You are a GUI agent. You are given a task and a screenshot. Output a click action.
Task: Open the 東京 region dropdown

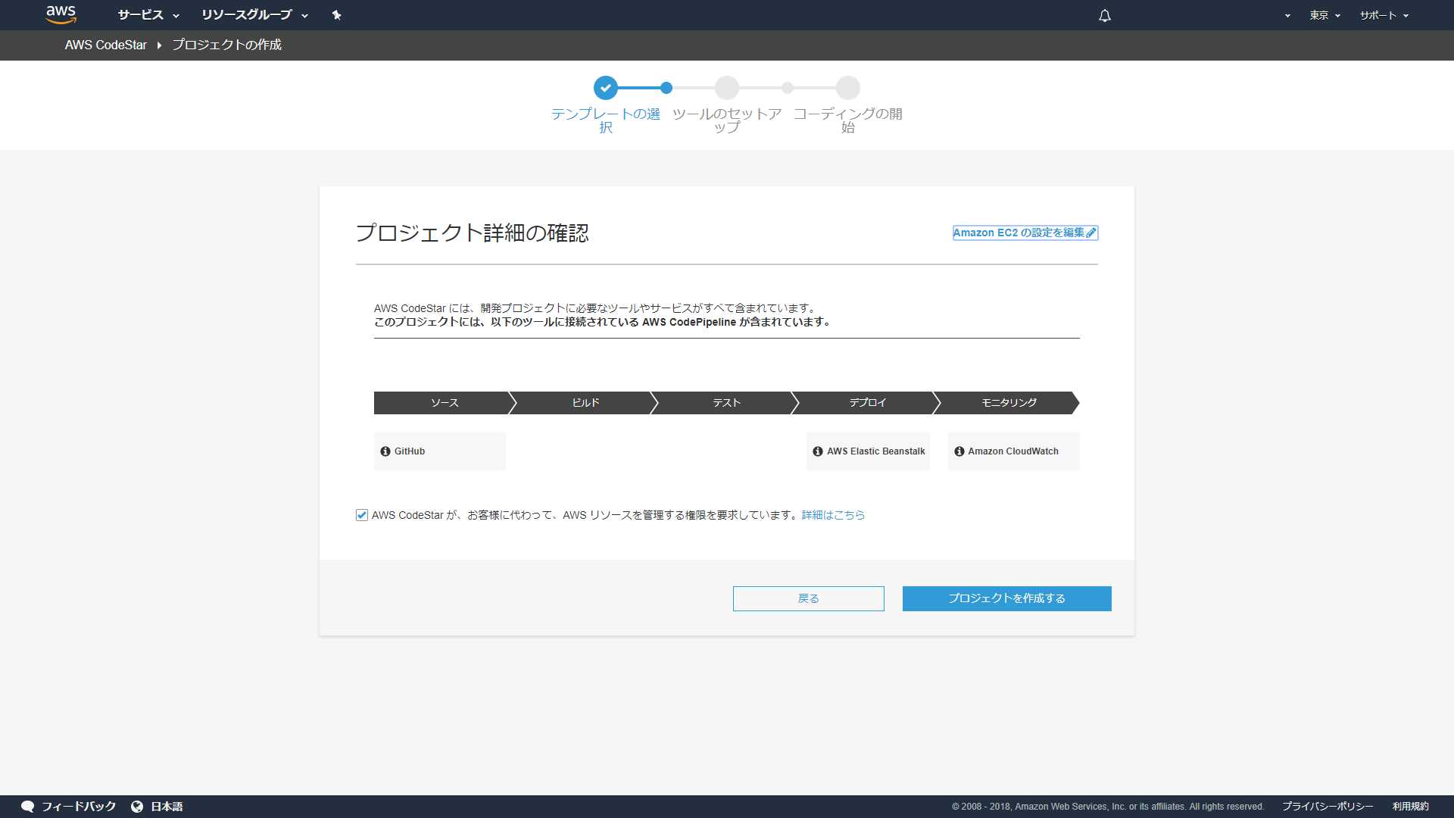(1325, 15)
